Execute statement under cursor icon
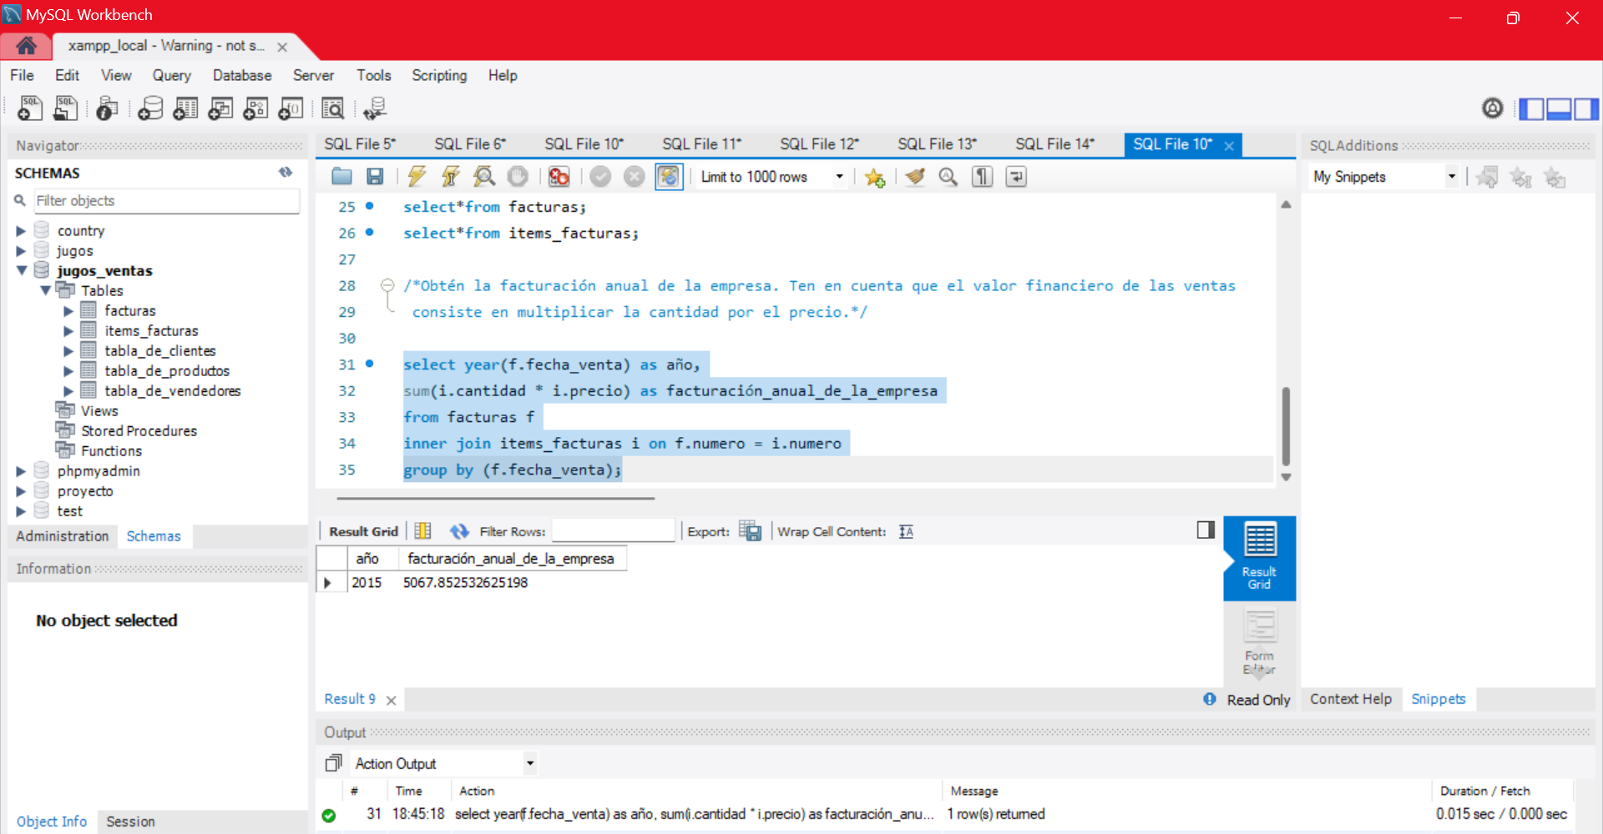 451,177
